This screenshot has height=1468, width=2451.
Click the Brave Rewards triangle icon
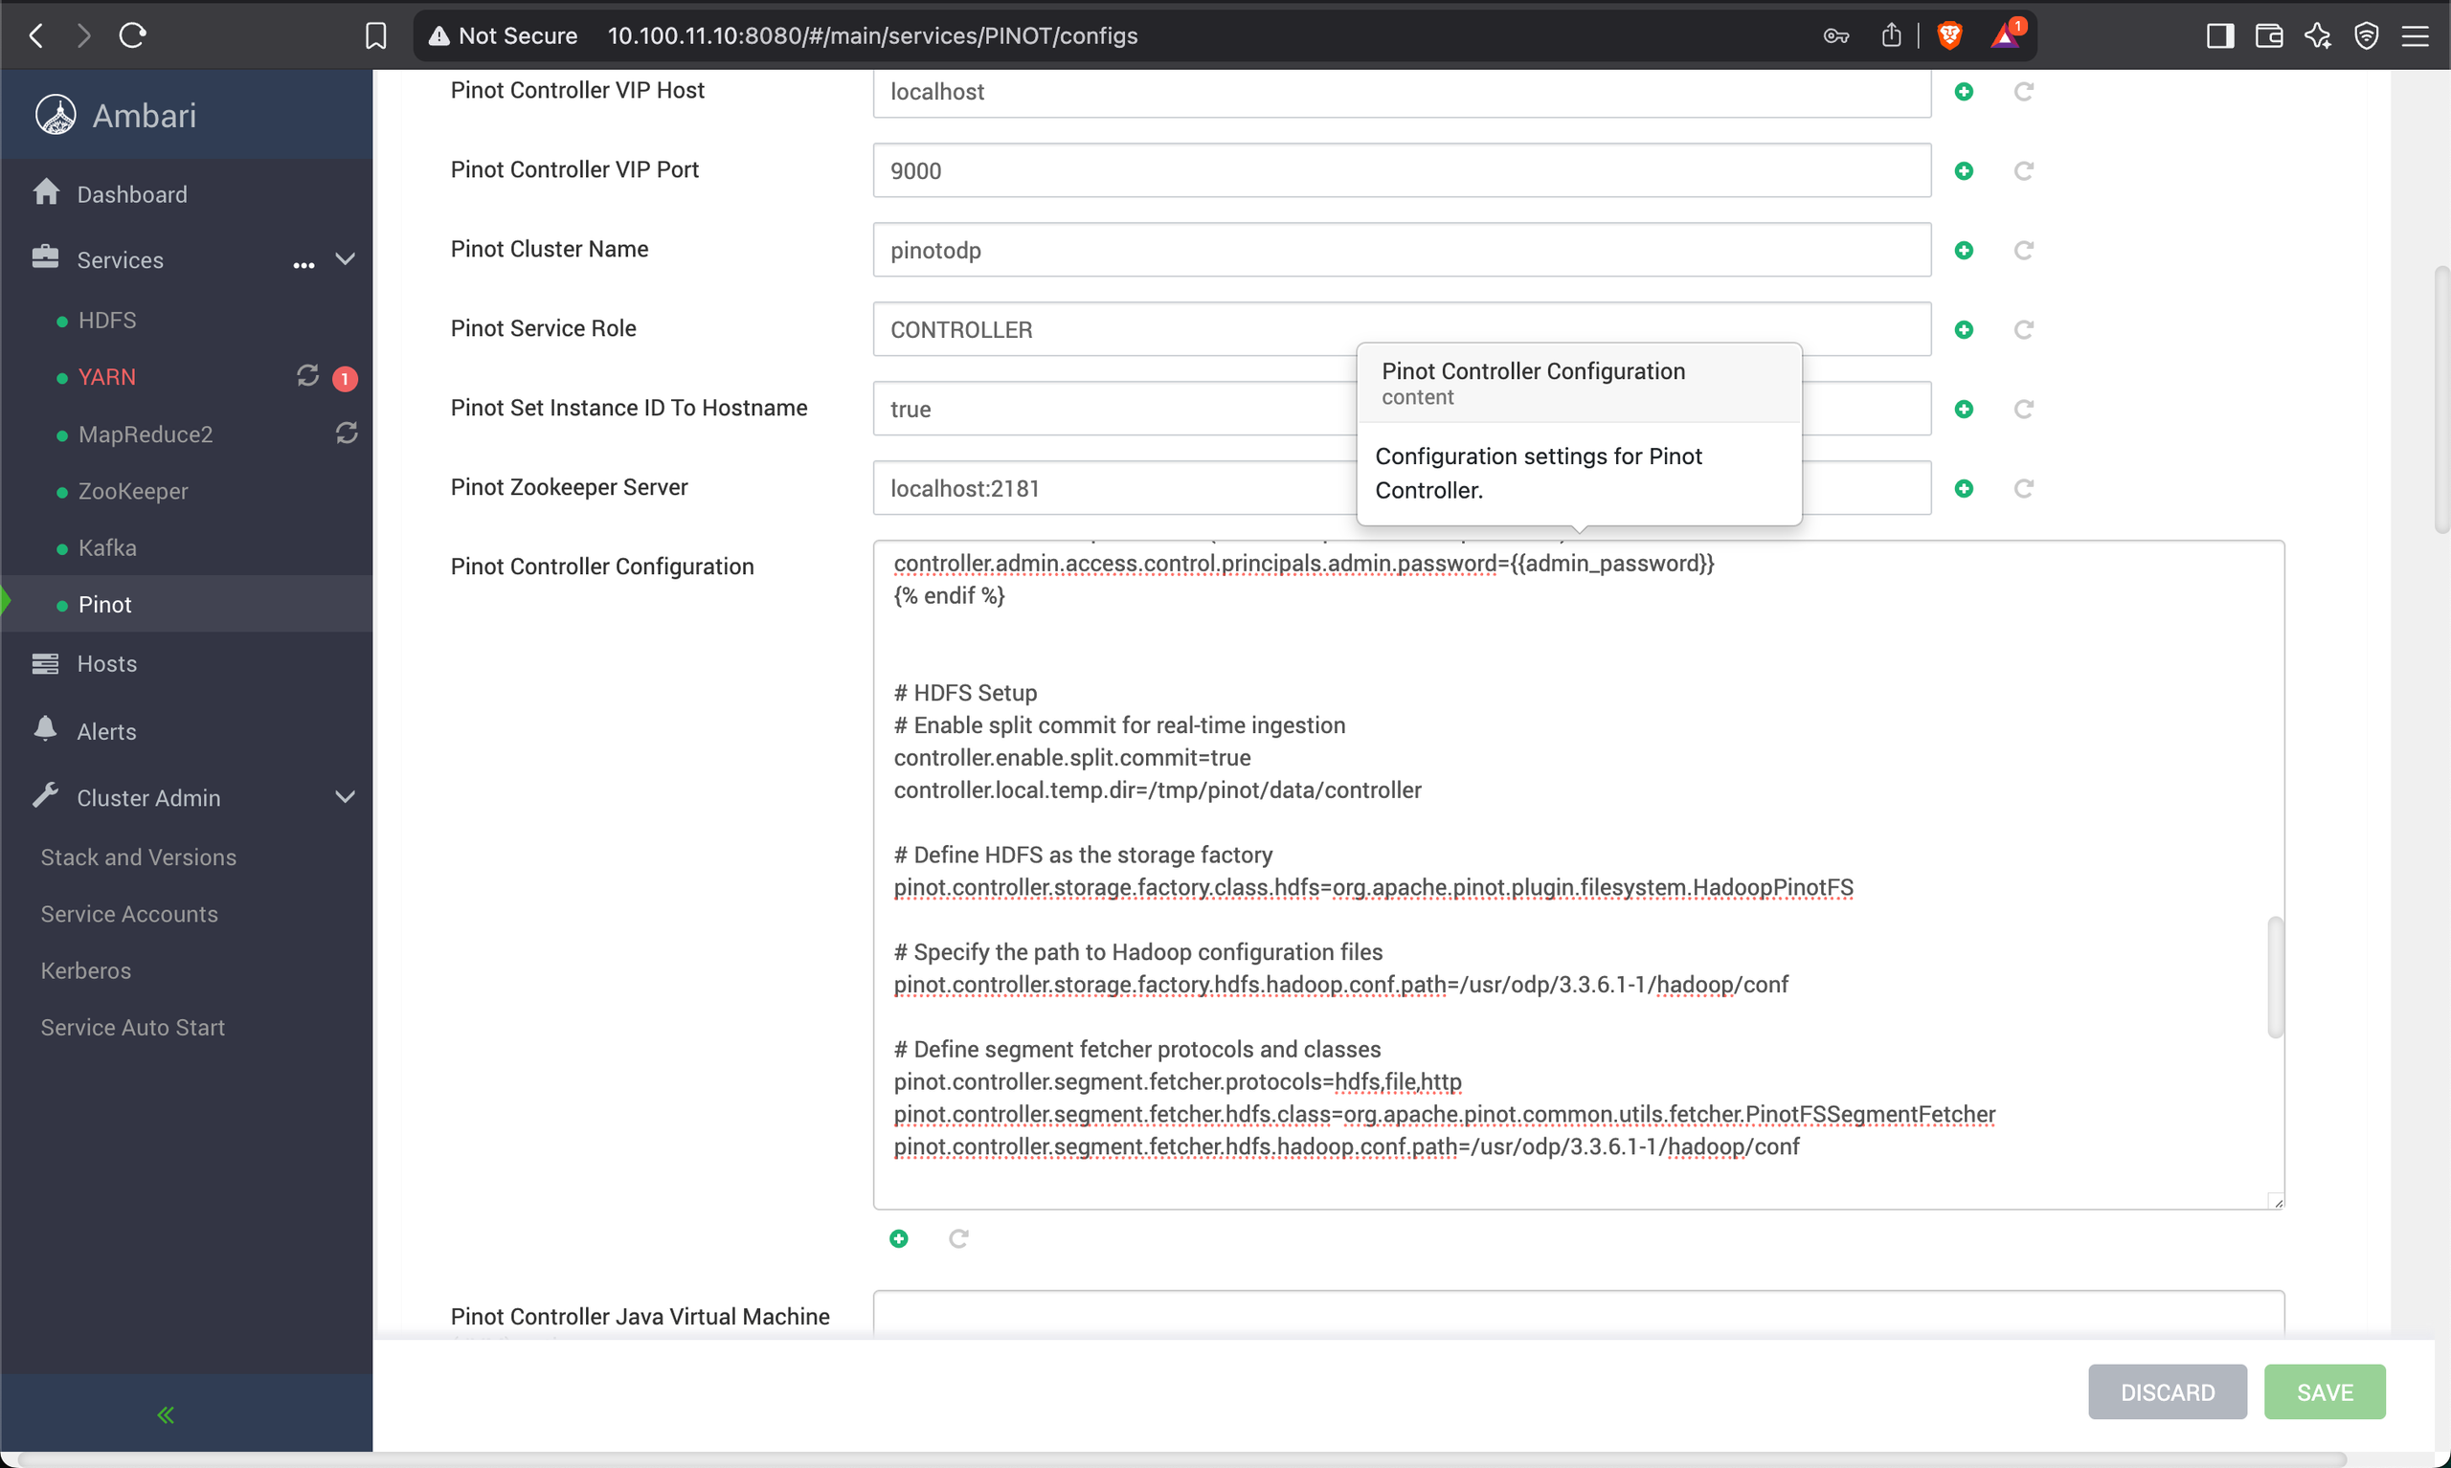[x=2005, y=36]
